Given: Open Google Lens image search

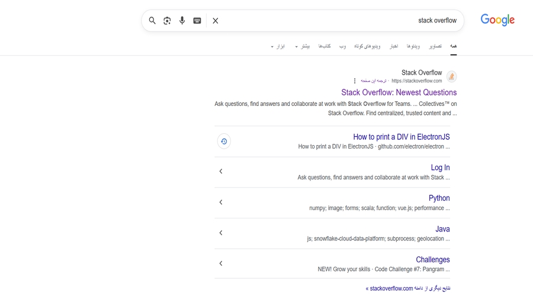Looking at the screenshot, I should click(167, 21).
